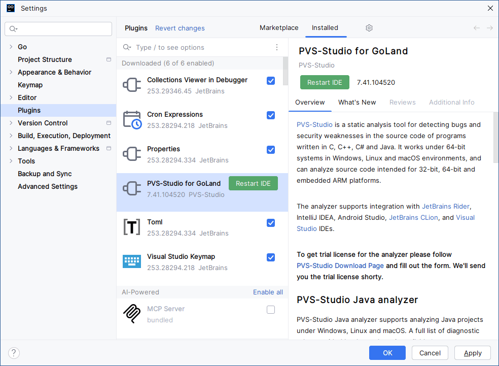499x366 pixels.
Task: Expand the Languages & Frameworks tree node
Action: 11,148
